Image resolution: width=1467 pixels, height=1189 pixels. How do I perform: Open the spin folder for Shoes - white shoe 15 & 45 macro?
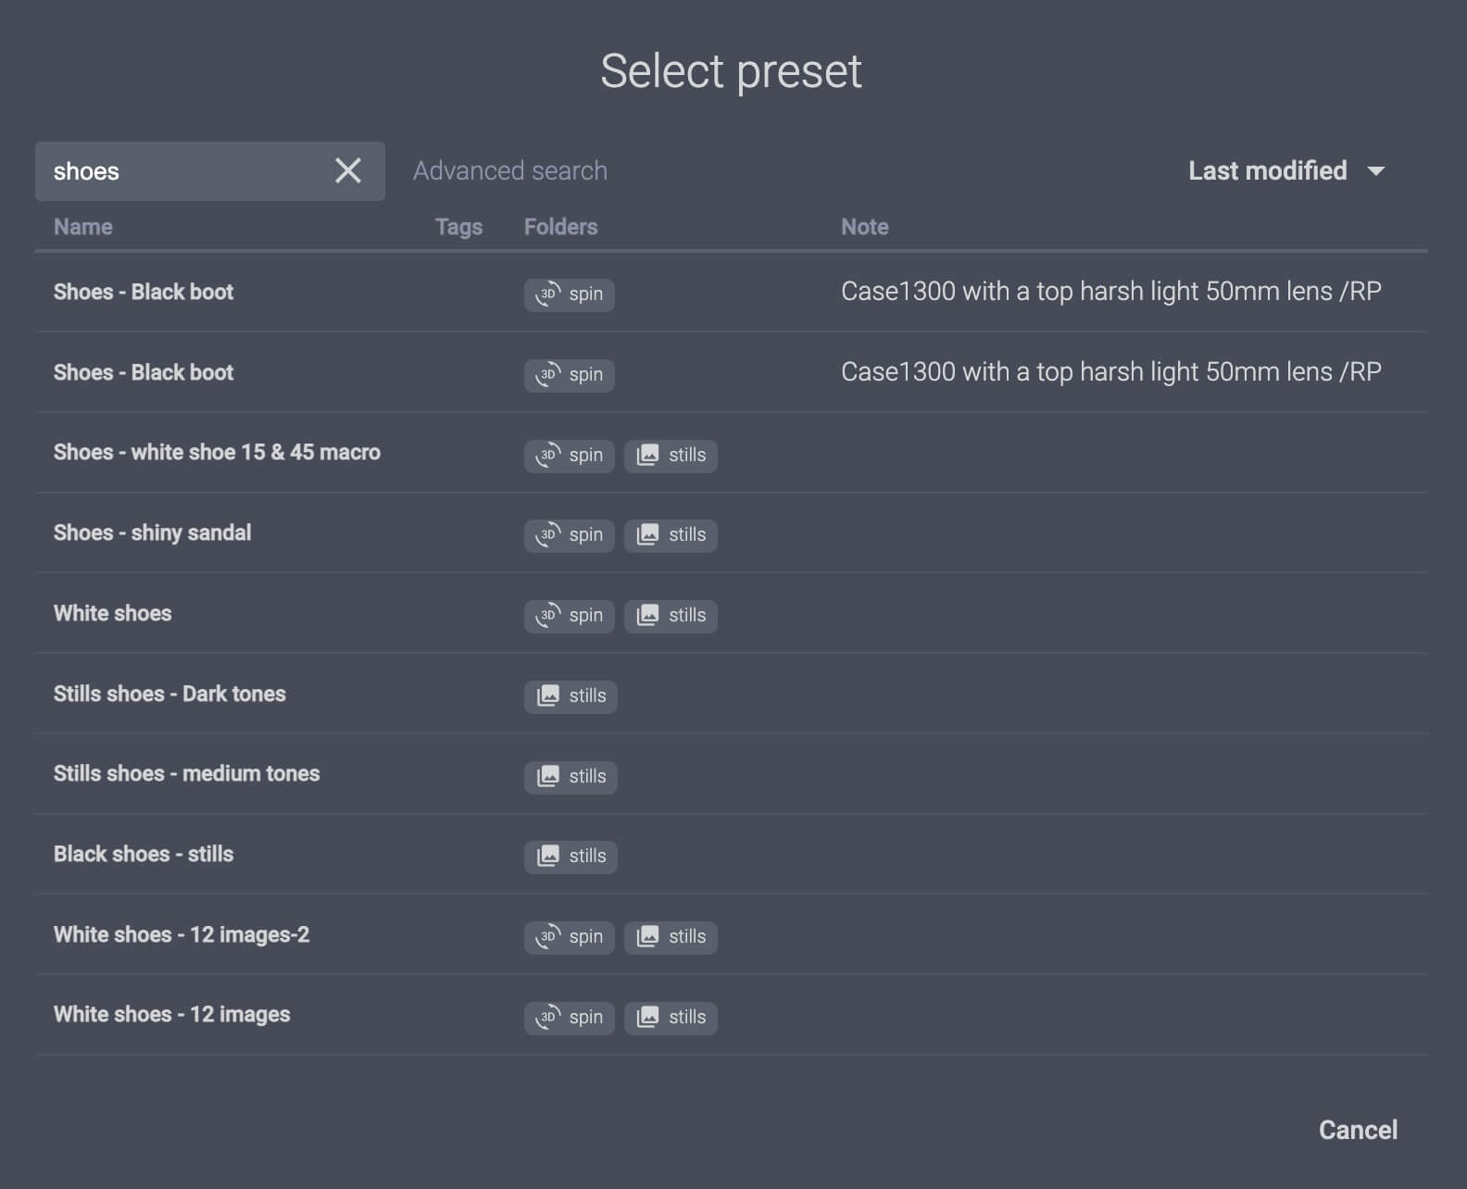pyautogui.click(x=569, y=455)
